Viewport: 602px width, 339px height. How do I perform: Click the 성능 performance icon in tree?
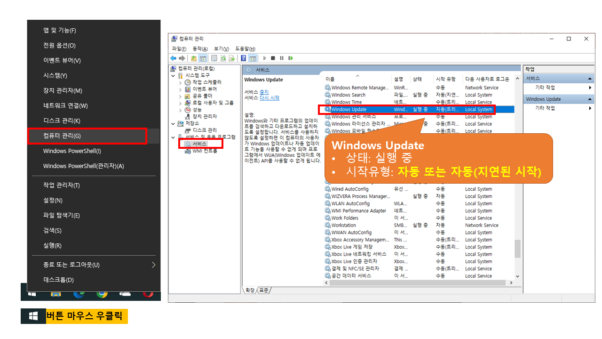pos(188,110)
